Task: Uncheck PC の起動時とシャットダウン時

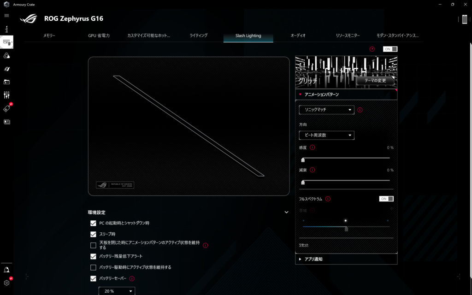Action: [93, 223]
